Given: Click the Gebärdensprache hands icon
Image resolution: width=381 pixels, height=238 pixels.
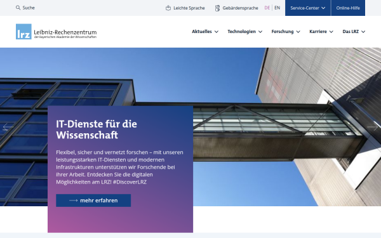Looking at the screenshot, I should click(x=217, y=8).
